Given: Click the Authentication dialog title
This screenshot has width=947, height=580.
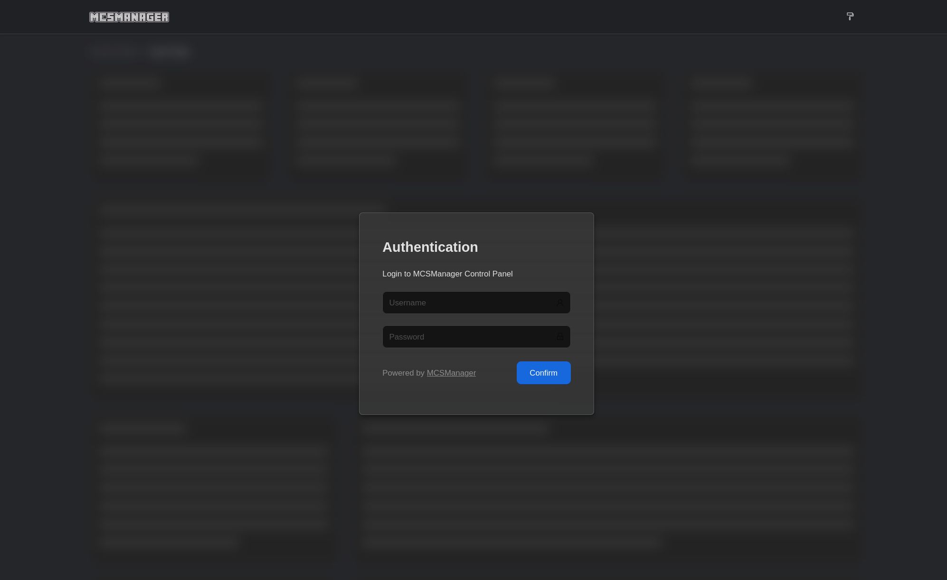Looking at the screenshot, I should pos(430,247).
